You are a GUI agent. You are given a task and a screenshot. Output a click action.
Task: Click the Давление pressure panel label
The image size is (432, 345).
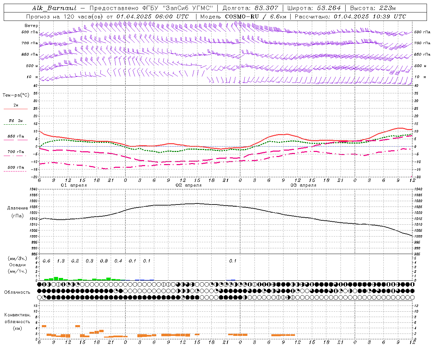click(x=18, y=208)
